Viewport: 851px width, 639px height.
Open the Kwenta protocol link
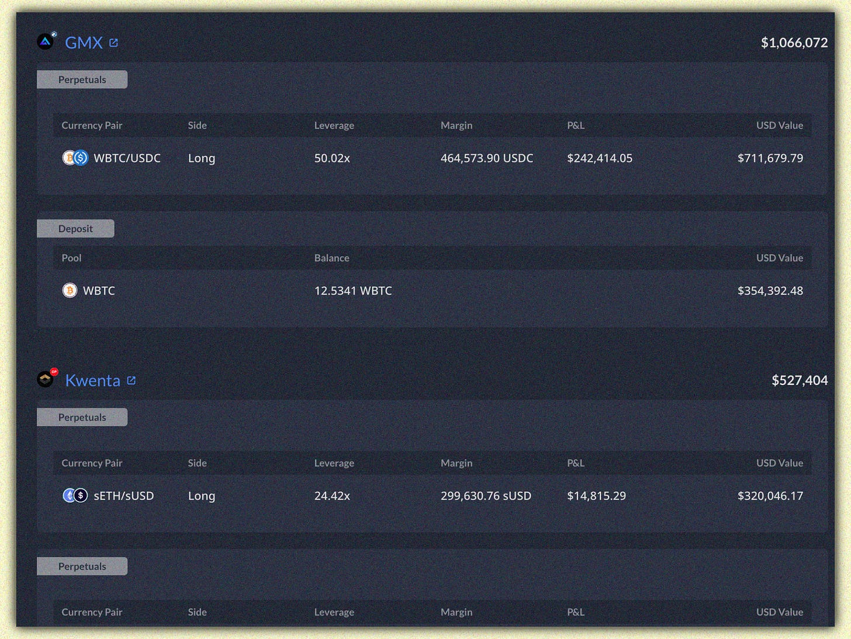click(x=92, y=380)
